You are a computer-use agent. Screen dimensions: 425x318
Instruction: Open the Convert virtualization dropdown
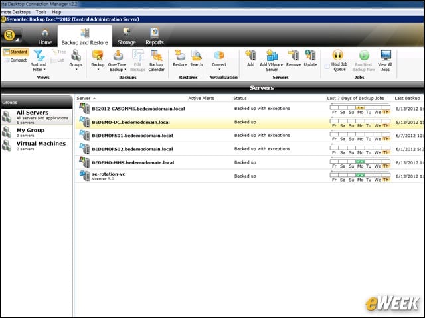coord(219,60)
